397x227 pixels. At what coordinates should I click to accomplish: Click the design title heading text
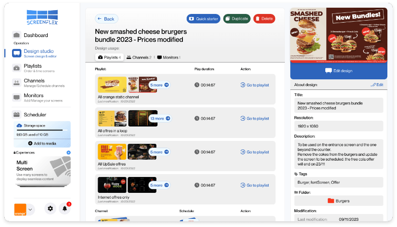pyautogui.click(x=141, y=36)
